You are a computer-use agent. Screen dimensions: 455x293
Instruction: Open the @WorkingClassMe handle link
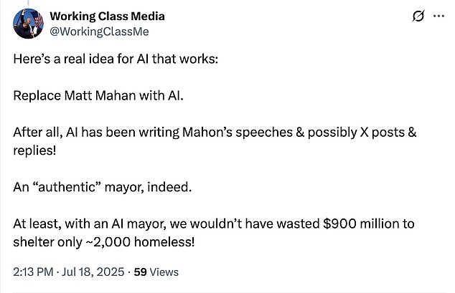(99, 32)
